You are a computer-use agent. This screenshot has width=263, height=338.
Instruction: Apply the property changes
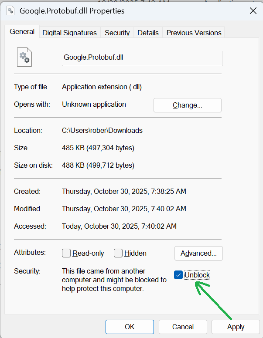pos(236,327)
